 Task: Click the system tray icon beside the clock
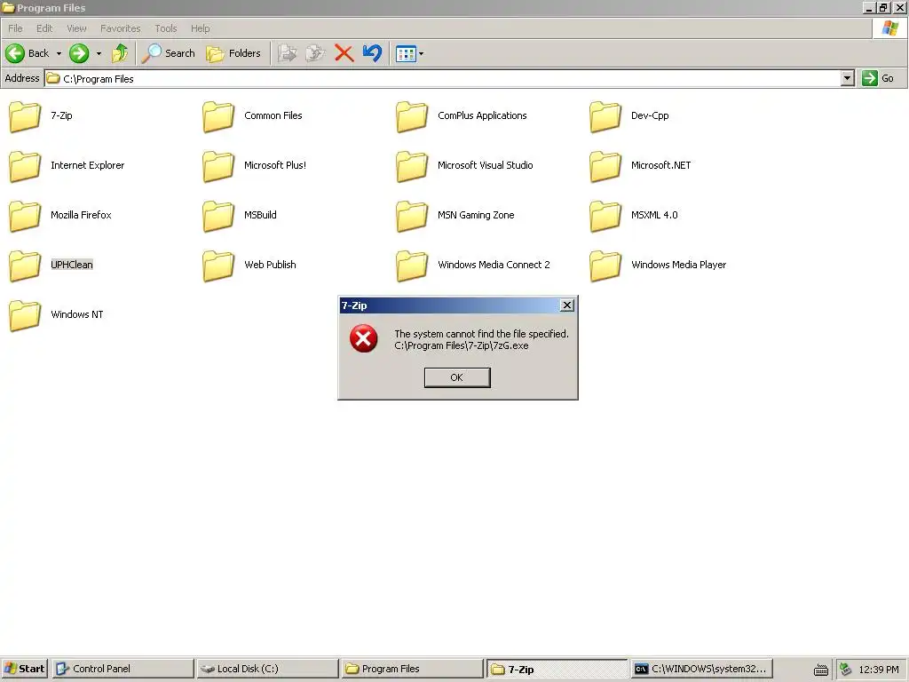tap(846, 670)
